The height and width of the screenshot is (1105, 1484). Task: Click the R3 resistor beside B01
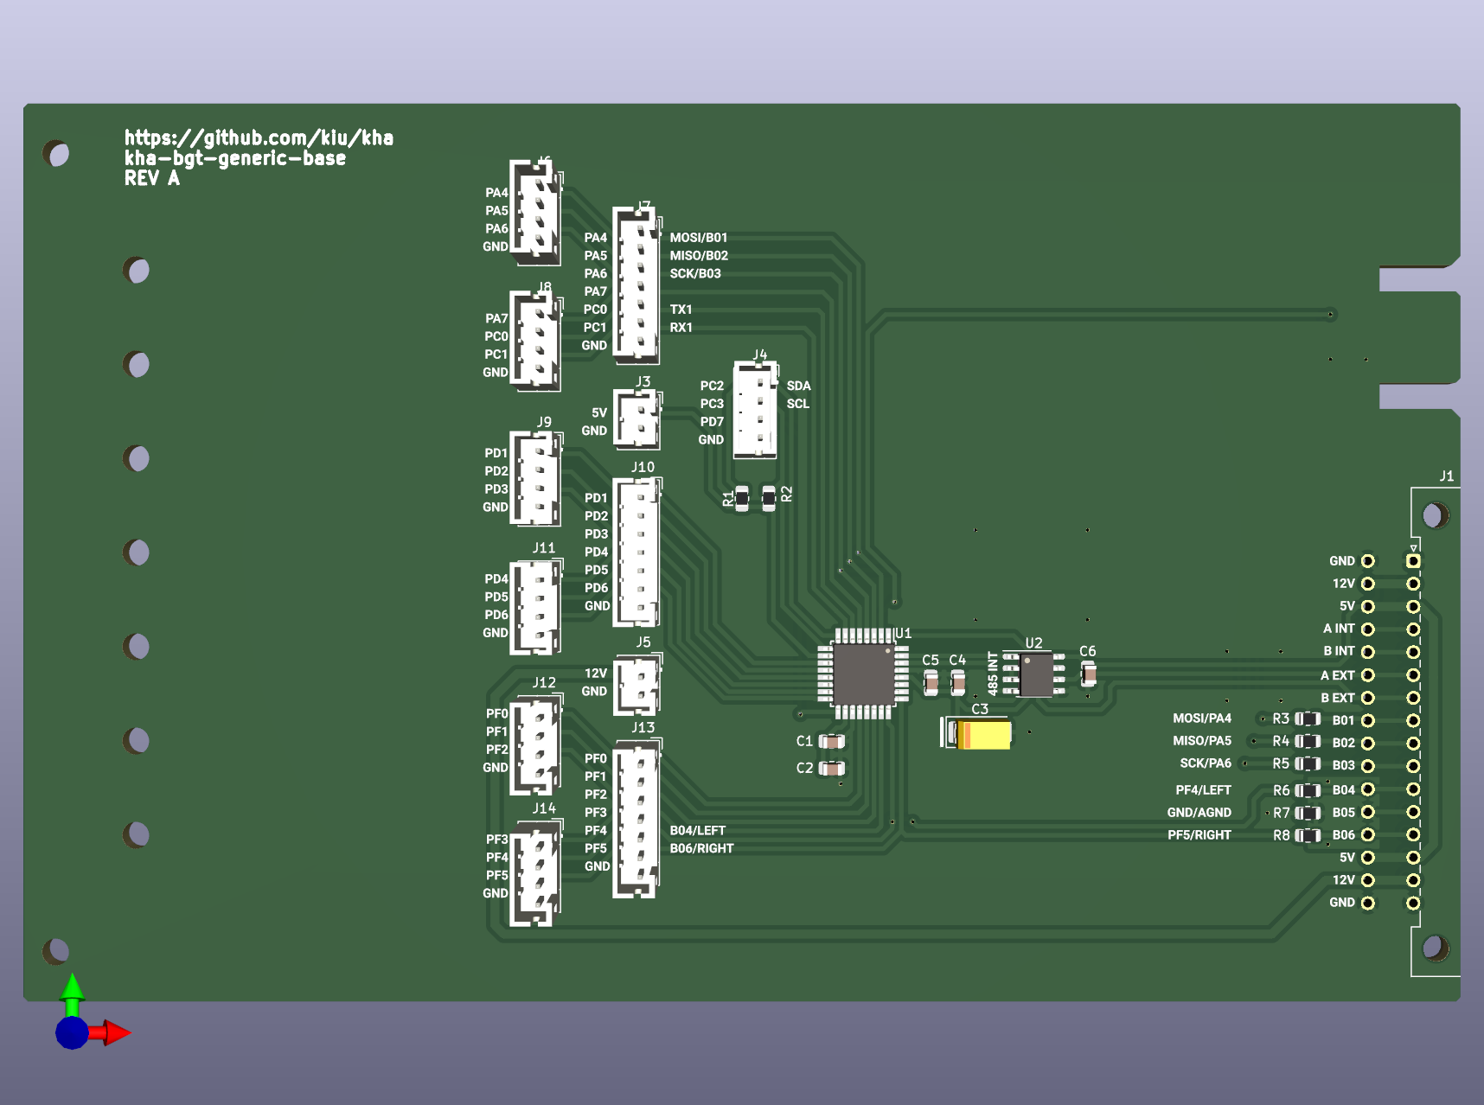[x=1308, y=719]
